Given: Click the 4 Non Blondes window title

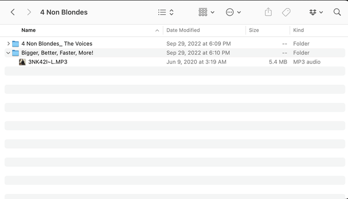Looking at the screenshot, I should 64,12.
